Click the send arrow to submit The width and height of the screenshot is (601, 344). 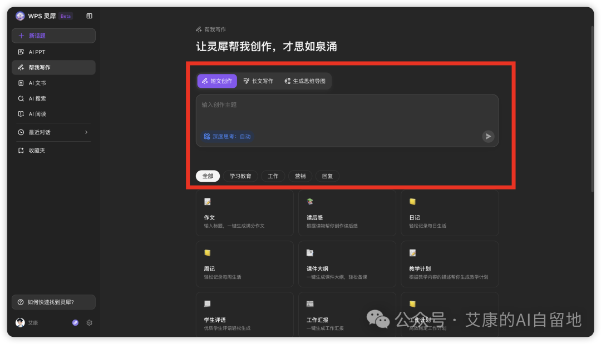[x=487, y=136]
